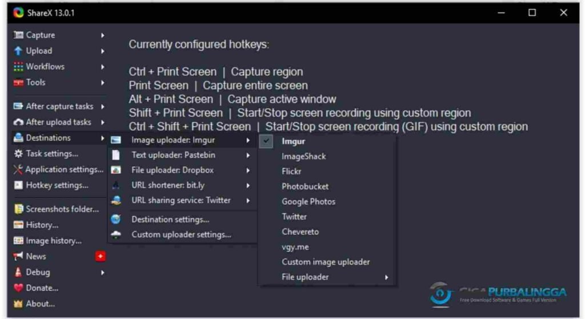
Task: Expand the File uploader: Dropbox arrow
Action: pos(248,170)
